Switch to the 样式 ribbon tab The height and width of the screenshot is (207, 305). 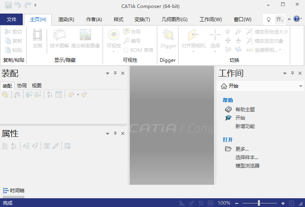(119, 20)
